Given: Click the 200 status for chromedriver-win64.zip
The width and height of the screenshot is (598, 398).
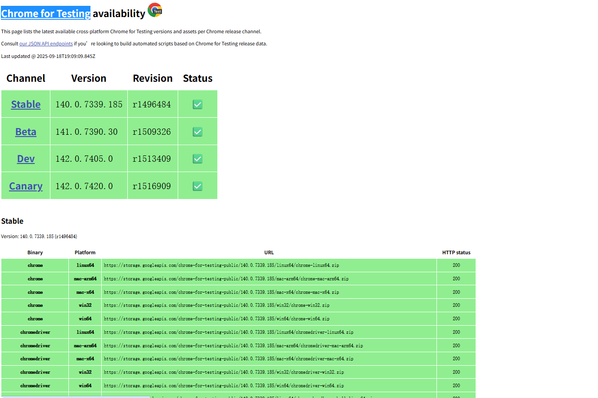Looking at the screenshot, I should point(456,386).
